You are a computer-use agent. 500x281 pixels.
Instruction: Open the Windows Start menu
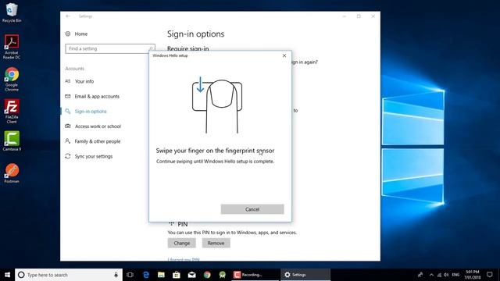[7, 275]
